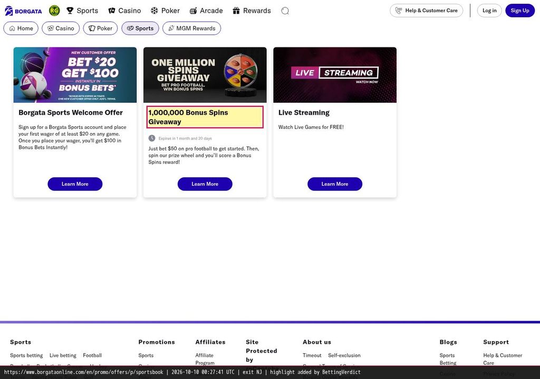Open the Timeout footer link

(312, 355)
